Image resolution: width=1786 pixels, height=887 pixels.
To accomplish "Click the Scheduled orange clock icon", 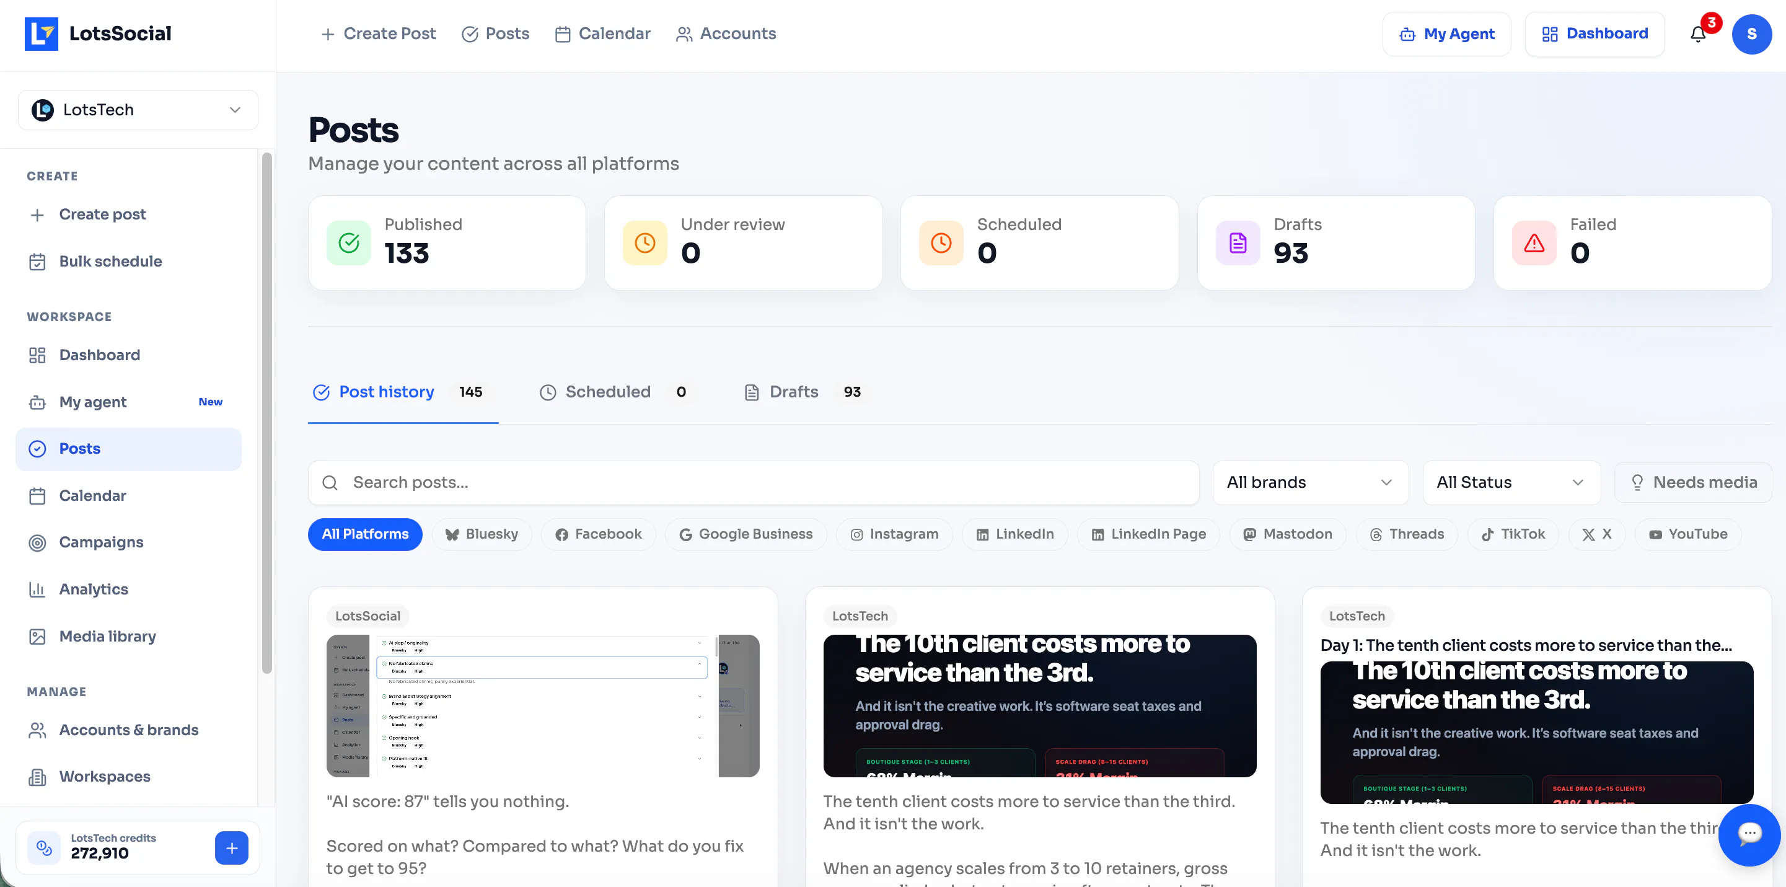I will [x=941, y=243].
